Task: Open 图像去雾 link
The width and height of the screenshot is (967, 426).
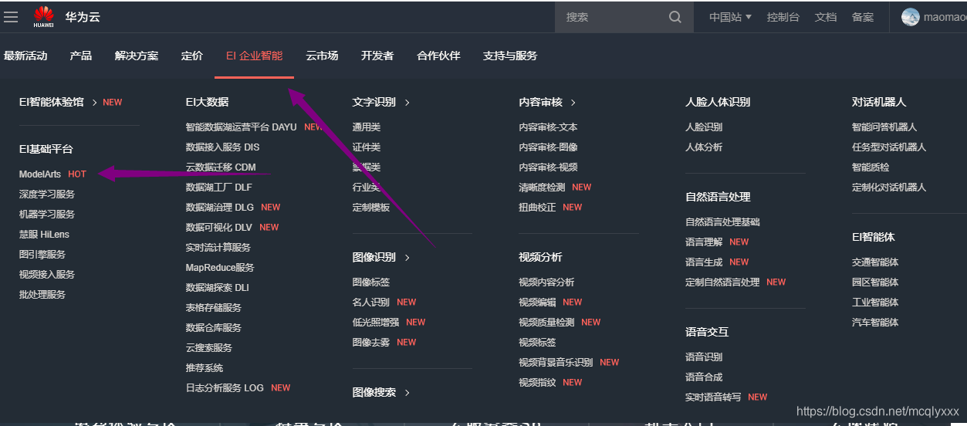Action: (371, 343)
